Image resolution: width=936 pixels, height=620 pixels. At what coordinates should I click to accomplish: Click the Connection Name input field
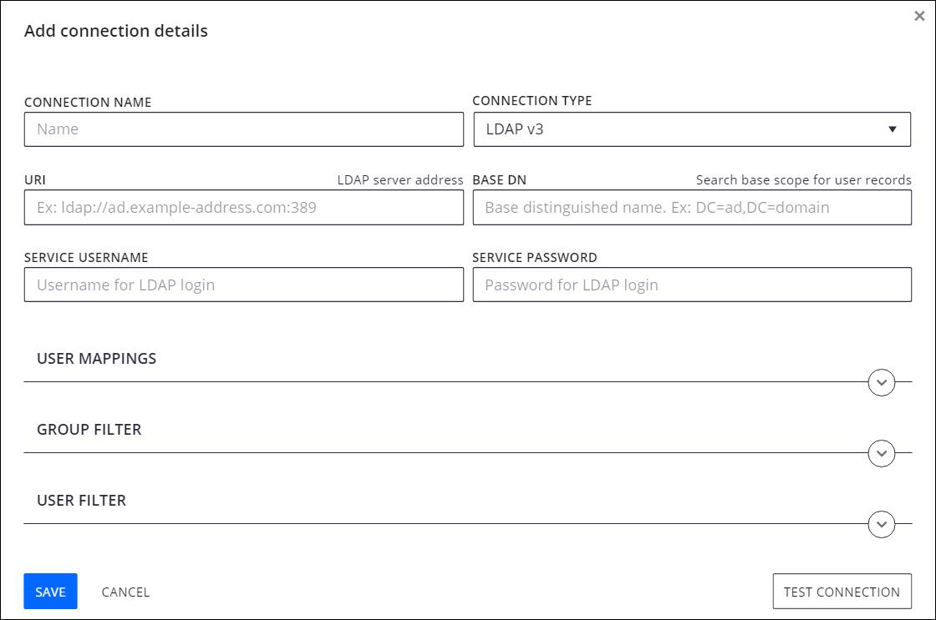(x=243, y=129)
